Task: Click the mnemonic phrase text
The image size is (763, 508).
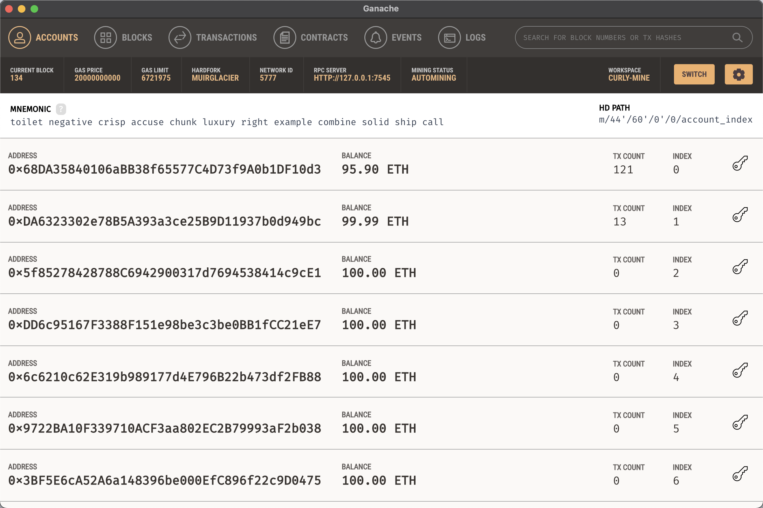Action: (227, 122)
